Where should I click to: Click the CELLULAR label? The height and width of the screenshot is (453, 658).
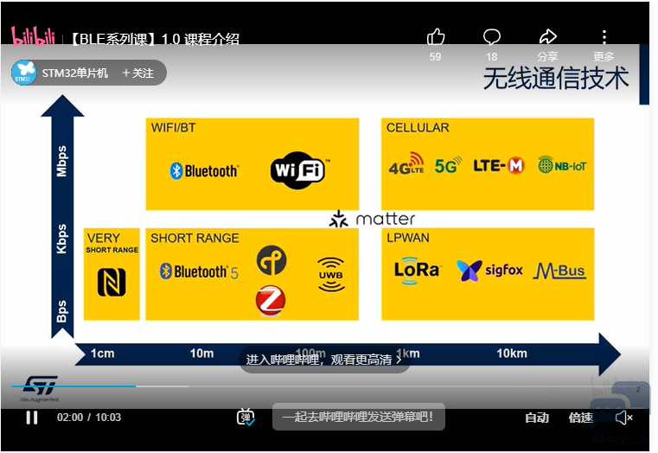click(x=418, y=127)
